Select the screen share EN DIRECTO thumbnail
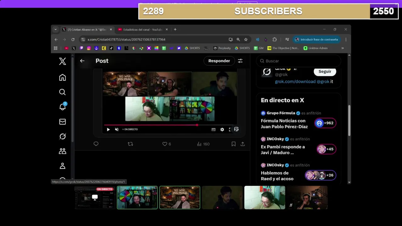The width and height of the screenshot is (402, 226). [x=95, y=197]
